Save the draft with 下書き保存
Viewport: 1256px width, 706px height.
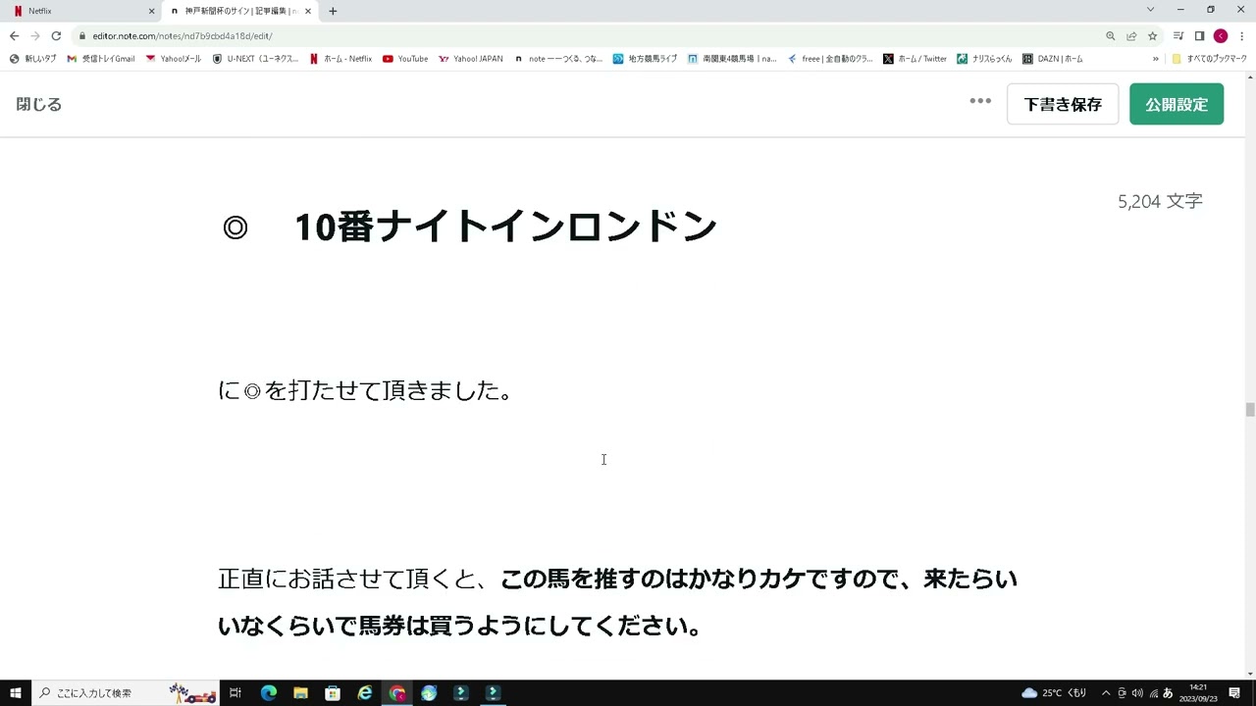pos(1063,103)
